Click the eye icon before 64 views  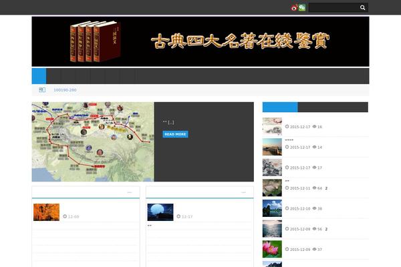coord(314,188)
